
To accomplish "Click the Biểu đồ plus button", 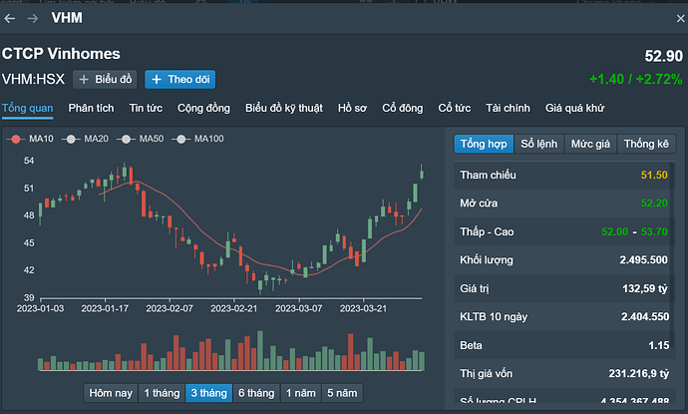I will (105, 80).
